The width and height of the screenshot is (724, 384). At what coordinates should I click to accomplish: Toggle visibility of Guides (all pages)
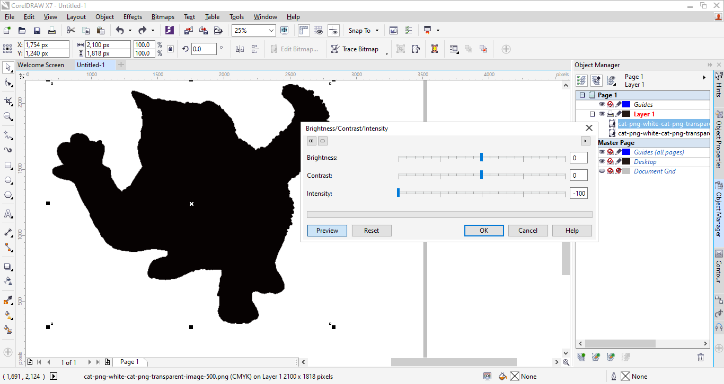pos(602,152)
